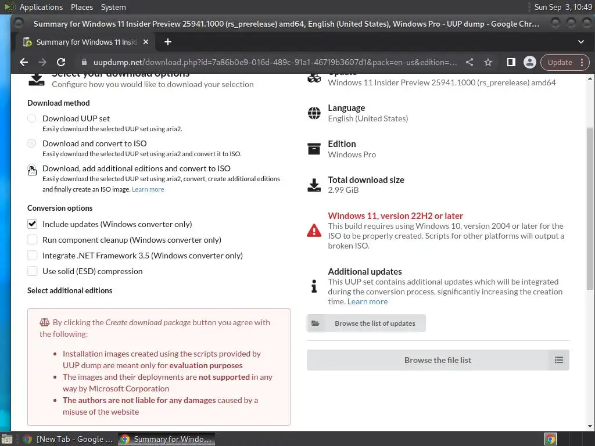Click the 'Conversion options' heading

tap(60, 208)
